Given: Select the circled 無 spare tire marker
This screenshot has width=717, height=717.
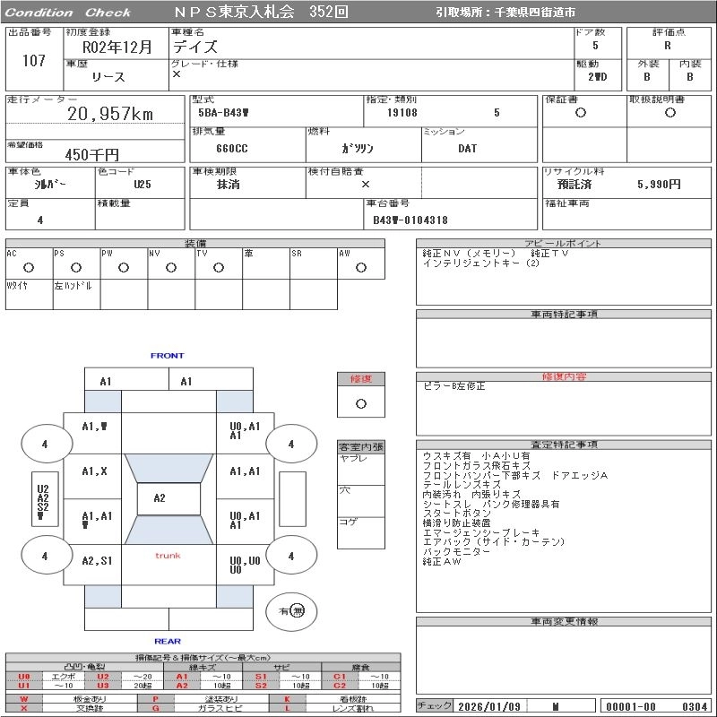Looking at the screenshot, I should (298, 610).
